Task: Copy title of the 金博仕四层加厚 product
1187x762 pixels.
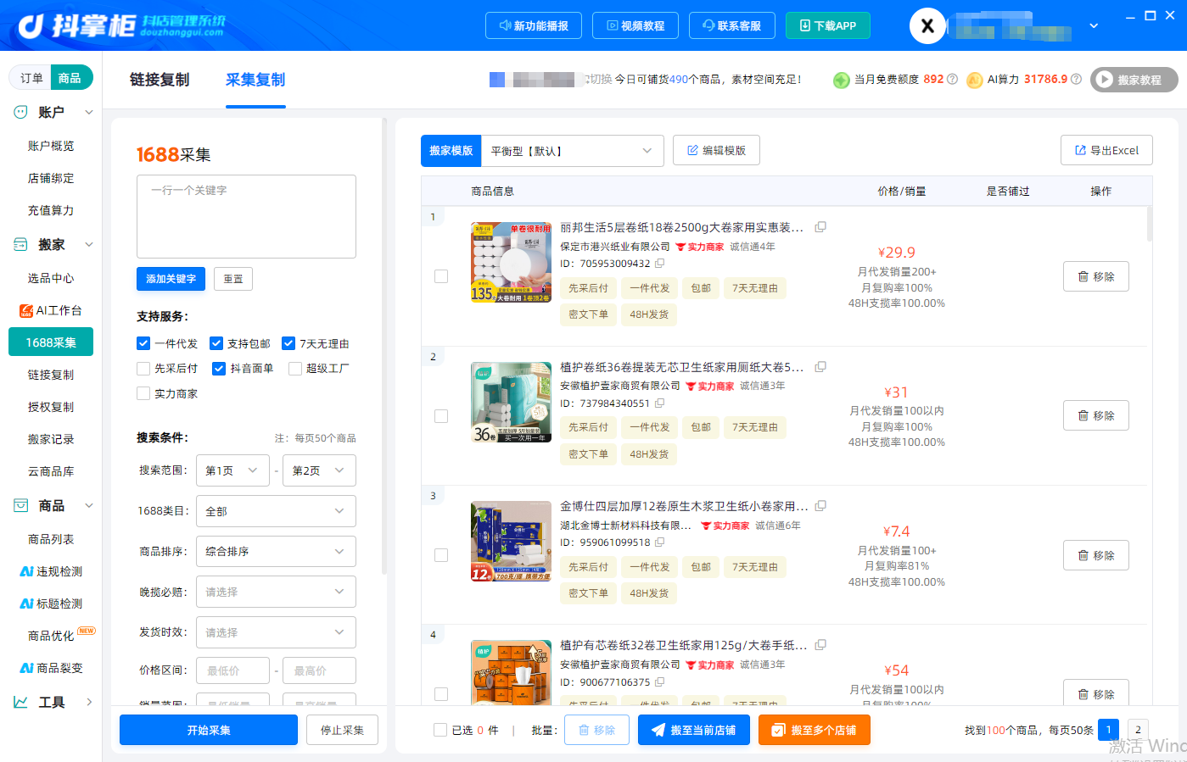Action: (820, 506)
